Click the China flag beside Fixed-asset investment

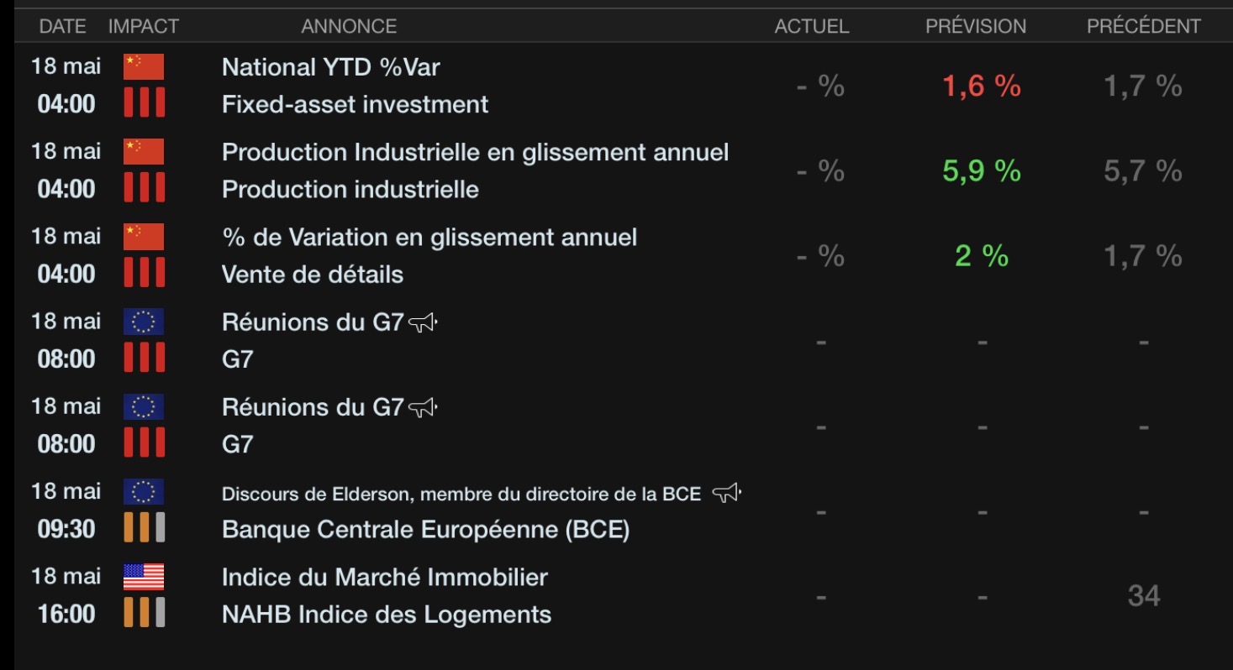[144, 67]
